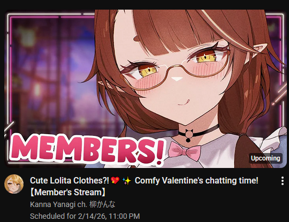Image resolution: width=289 pixels, height=222 pixels.
Task: Click the sparkles emoji in the title
Action: 127,181
